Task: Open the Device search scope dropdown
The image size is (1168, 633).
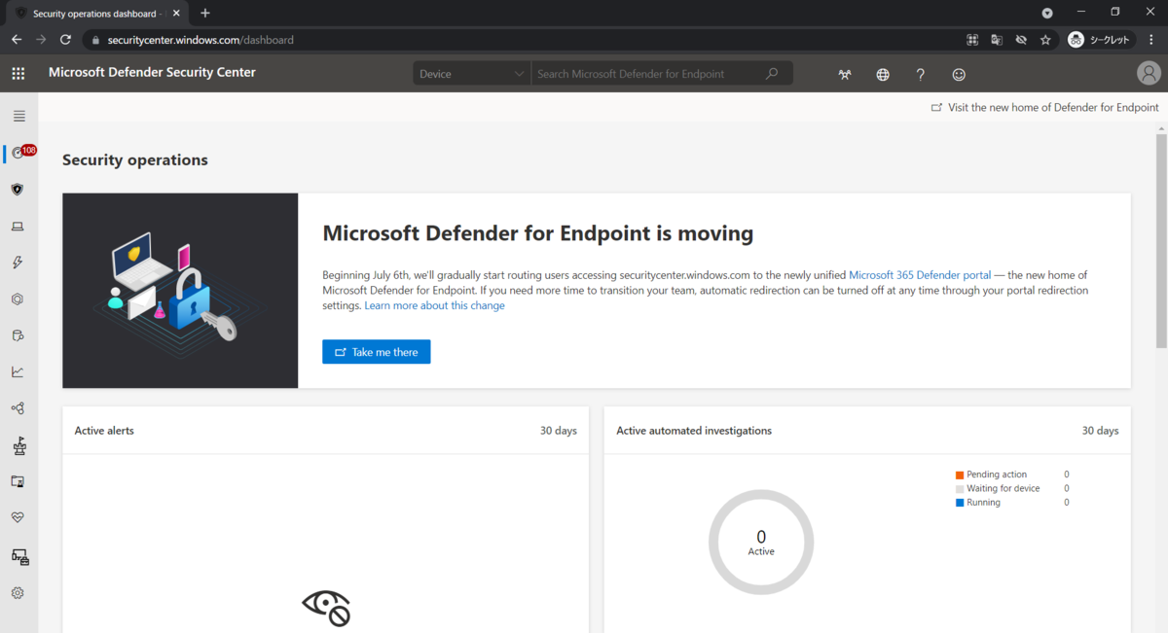Action: coord(472,74)
